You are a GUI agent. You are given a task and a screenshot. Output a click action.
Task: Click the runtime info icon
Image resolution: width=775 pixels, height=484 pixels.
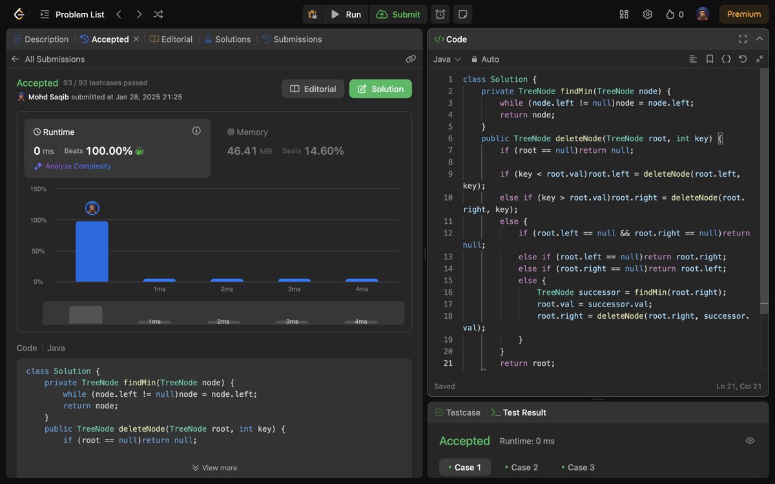click(196, 131)
